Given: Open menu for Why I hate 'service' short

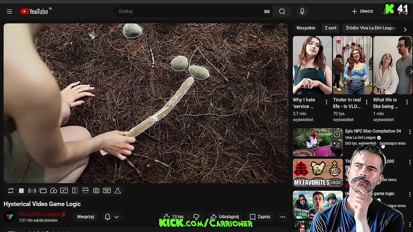Looking at the screenshot, I should pyautogui.click(x=327, y=102).
